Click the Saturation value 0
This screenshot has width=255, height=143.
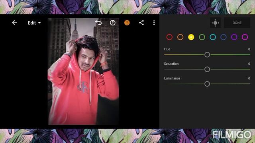coord(249,64)
